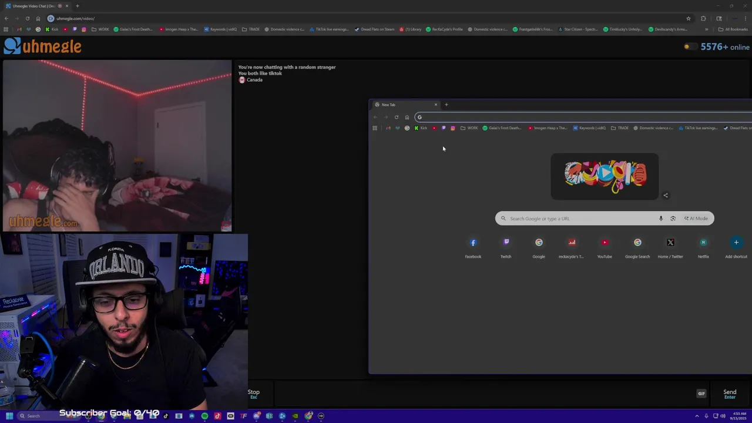
Task: Open the (1) Library bookmark
Action: 410,29
